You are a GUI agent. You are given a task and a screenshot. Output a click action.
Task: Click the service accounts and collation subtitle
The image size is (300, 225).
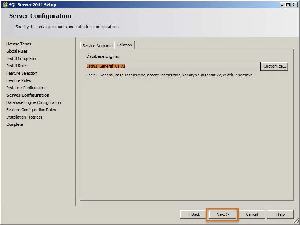coord(67,27)
